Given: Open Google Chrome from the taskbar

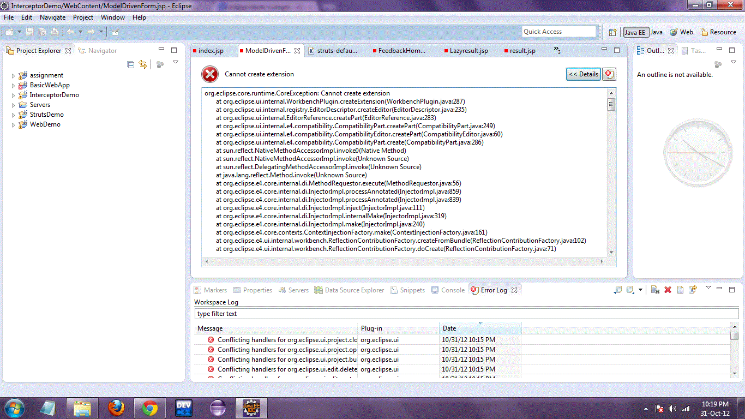Looking at the screenshot, I should [x=150, y=408].
